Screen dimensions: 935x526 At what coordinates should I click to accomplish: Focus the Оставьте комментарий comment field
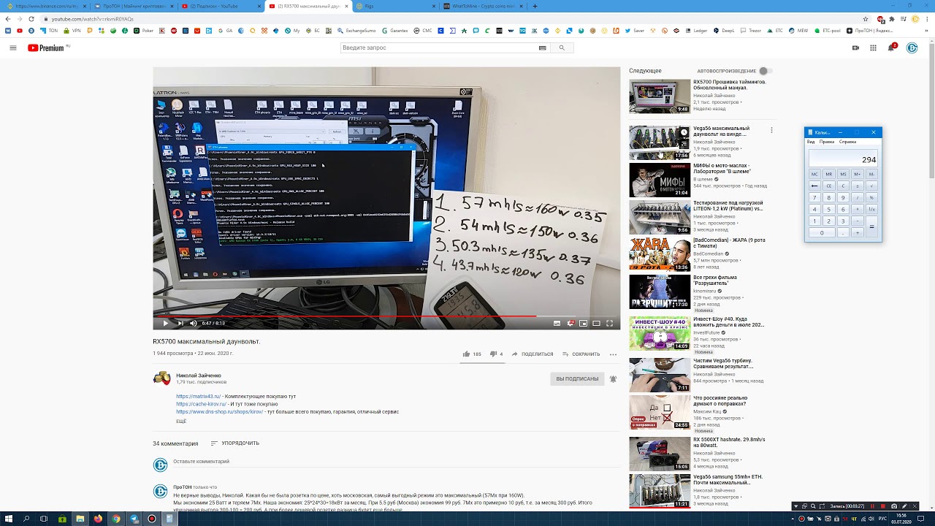click(394, 462)
